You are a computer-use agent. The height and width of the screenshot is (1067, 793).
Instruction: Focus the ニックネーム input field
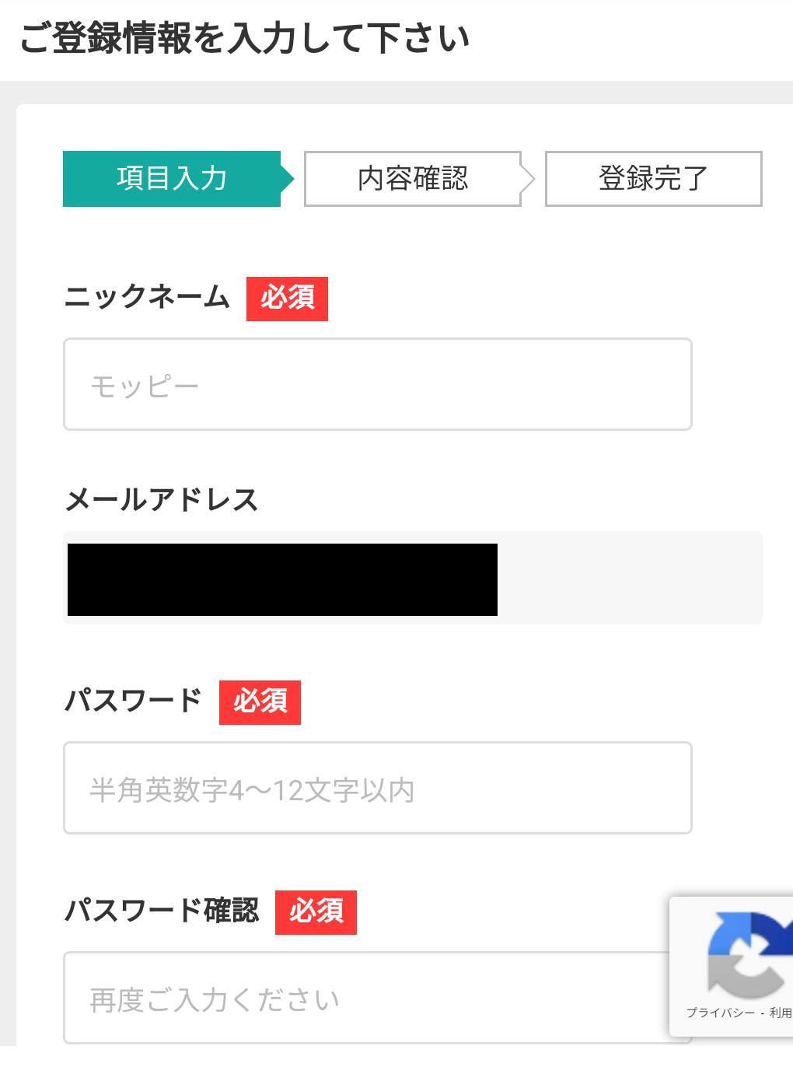(x=378, y=384)
